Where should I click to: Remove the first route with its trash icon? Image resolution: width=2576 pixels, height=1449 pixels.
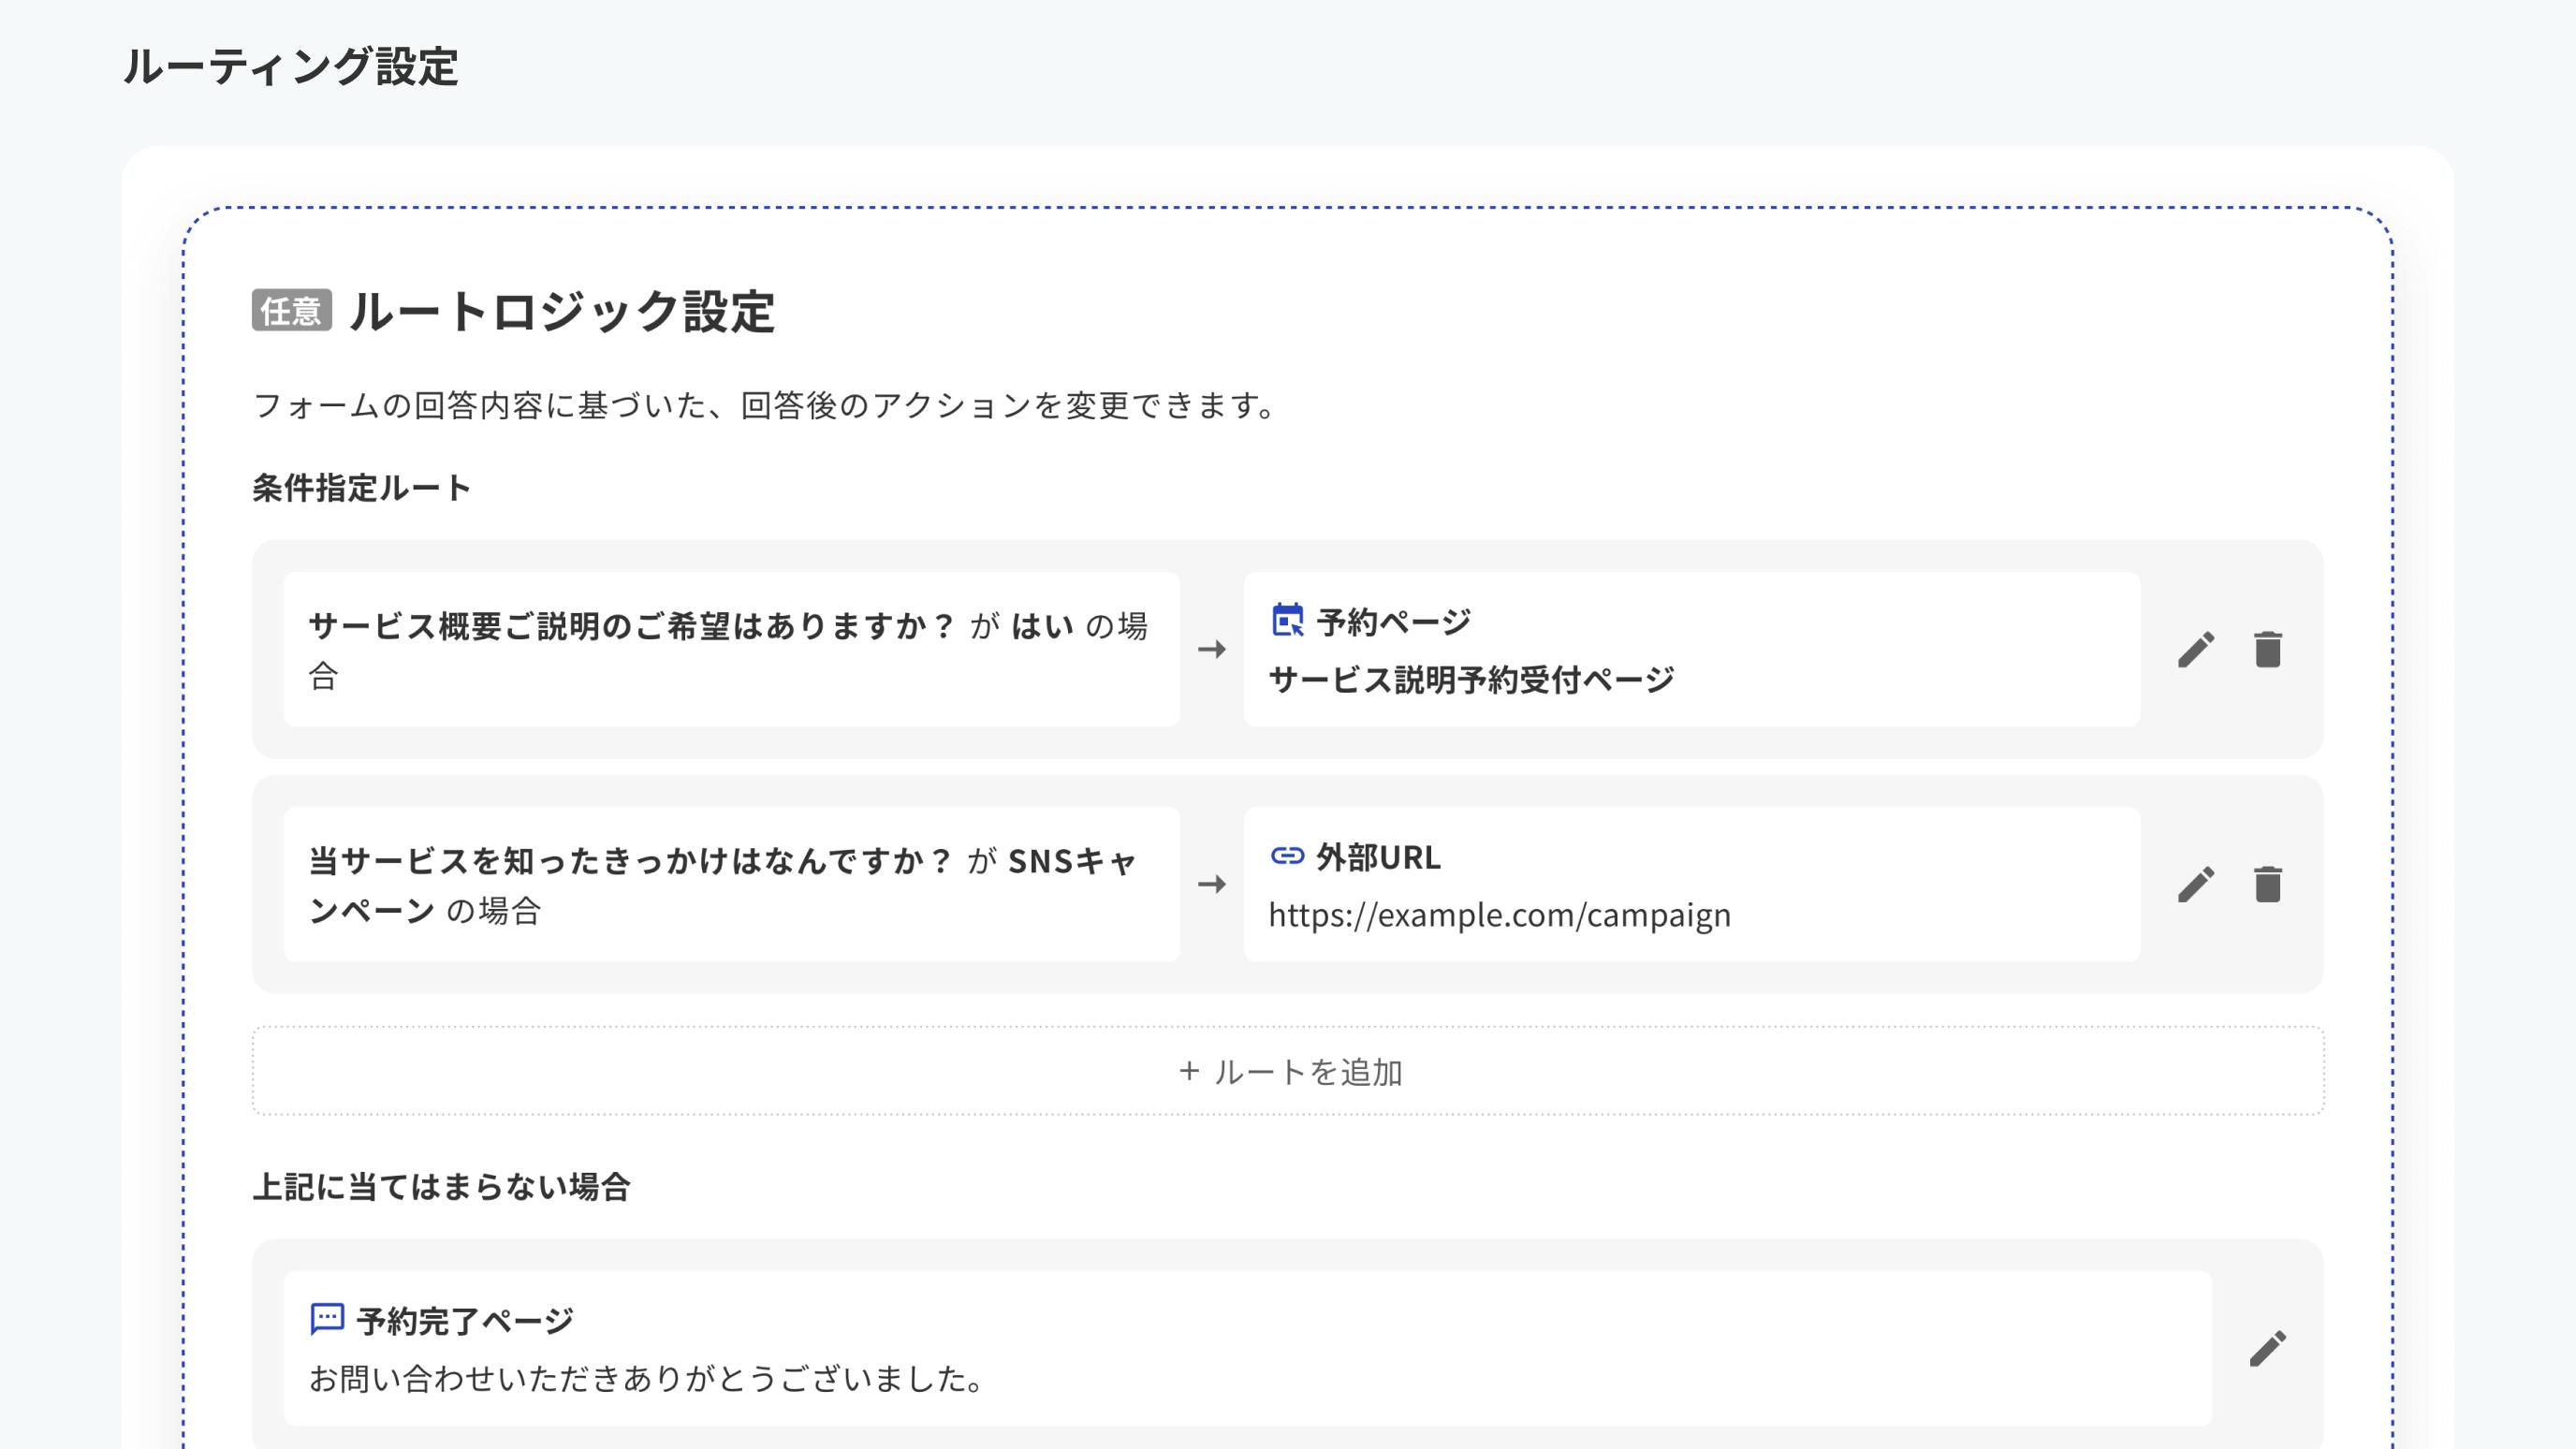click(2268, 649)
